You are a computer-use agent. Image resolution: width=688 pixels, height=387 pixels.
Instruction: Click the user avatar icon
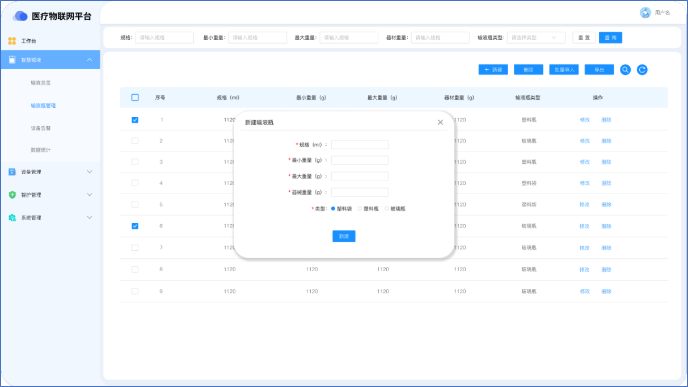[645, 12]
